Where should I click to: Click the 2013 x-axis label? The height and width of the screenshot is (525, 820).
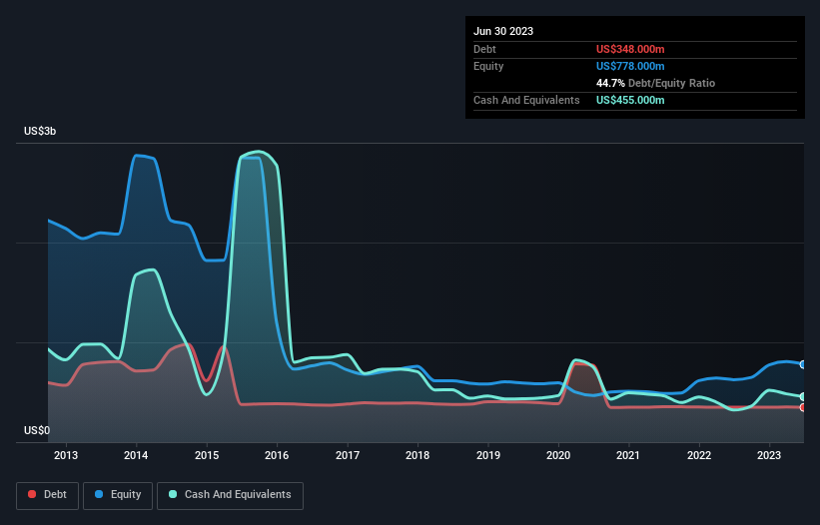(66, 455)
